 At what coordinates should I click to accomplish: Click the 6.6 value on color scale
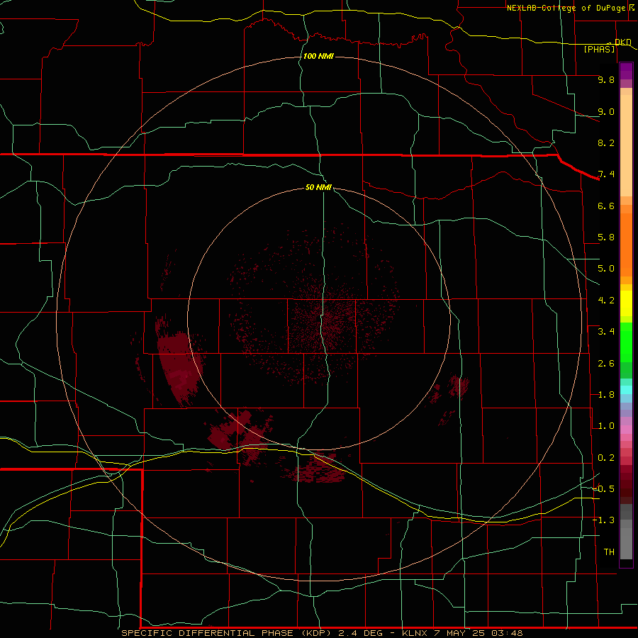[x=606, y=206]
